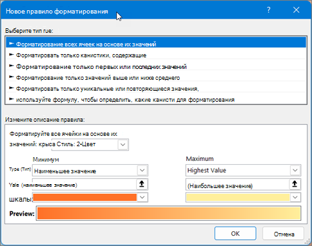Close the dialog with the X icon

point(297,10)
